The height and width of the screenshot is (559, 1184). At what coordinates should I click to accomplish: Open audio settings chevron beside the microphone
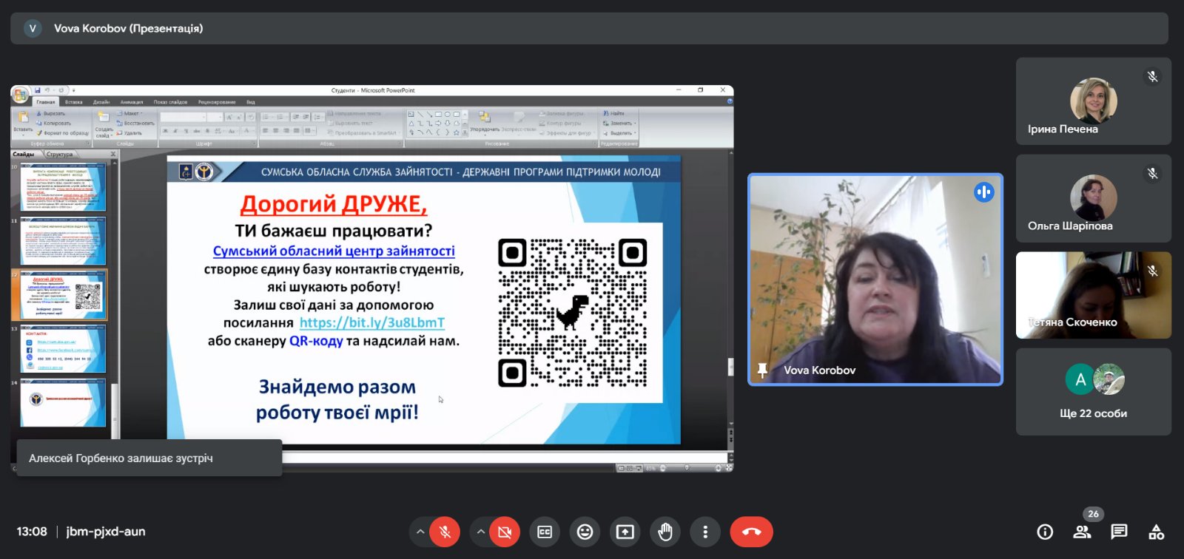[x=420, y=532]
